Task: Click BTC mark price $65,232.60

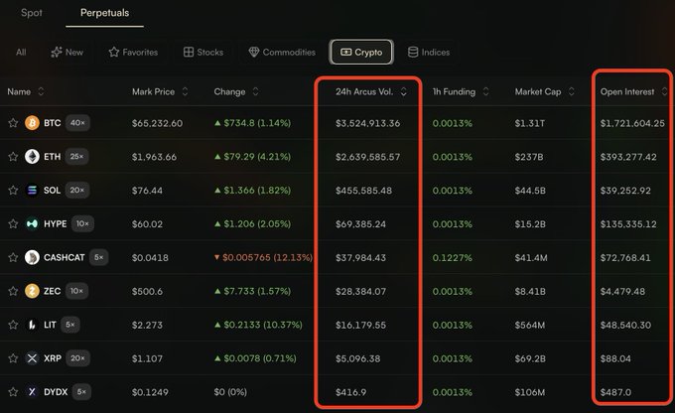Action: point(157,123)
